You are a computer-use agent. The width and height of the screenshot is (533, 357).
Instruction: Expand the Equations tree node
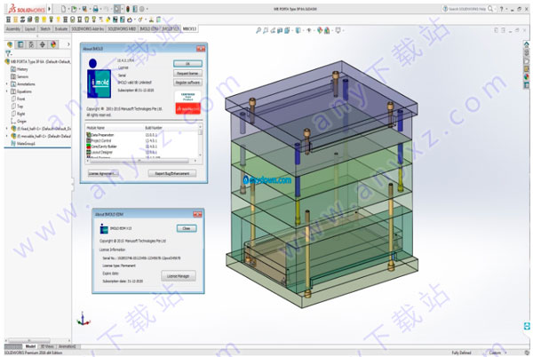[x=7, y=91]
